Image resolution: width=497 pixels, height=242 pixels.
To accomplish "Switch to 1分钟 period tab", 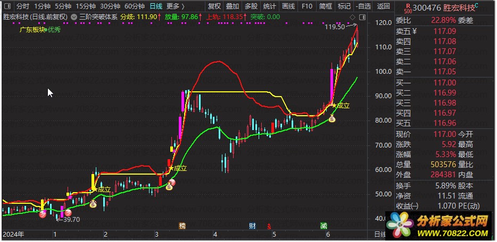I will [x=42, y=6].
